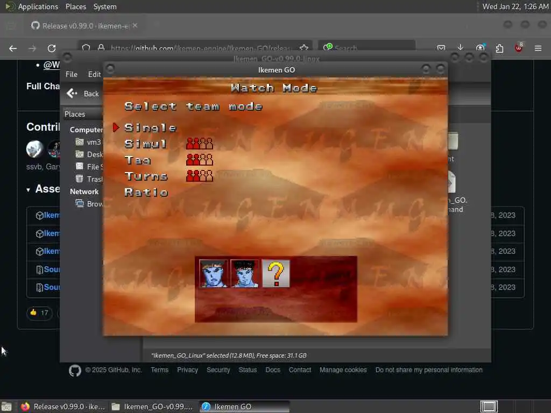Click the site security lock icon
The image size is (551, 413).
click(x=101, y=48)
